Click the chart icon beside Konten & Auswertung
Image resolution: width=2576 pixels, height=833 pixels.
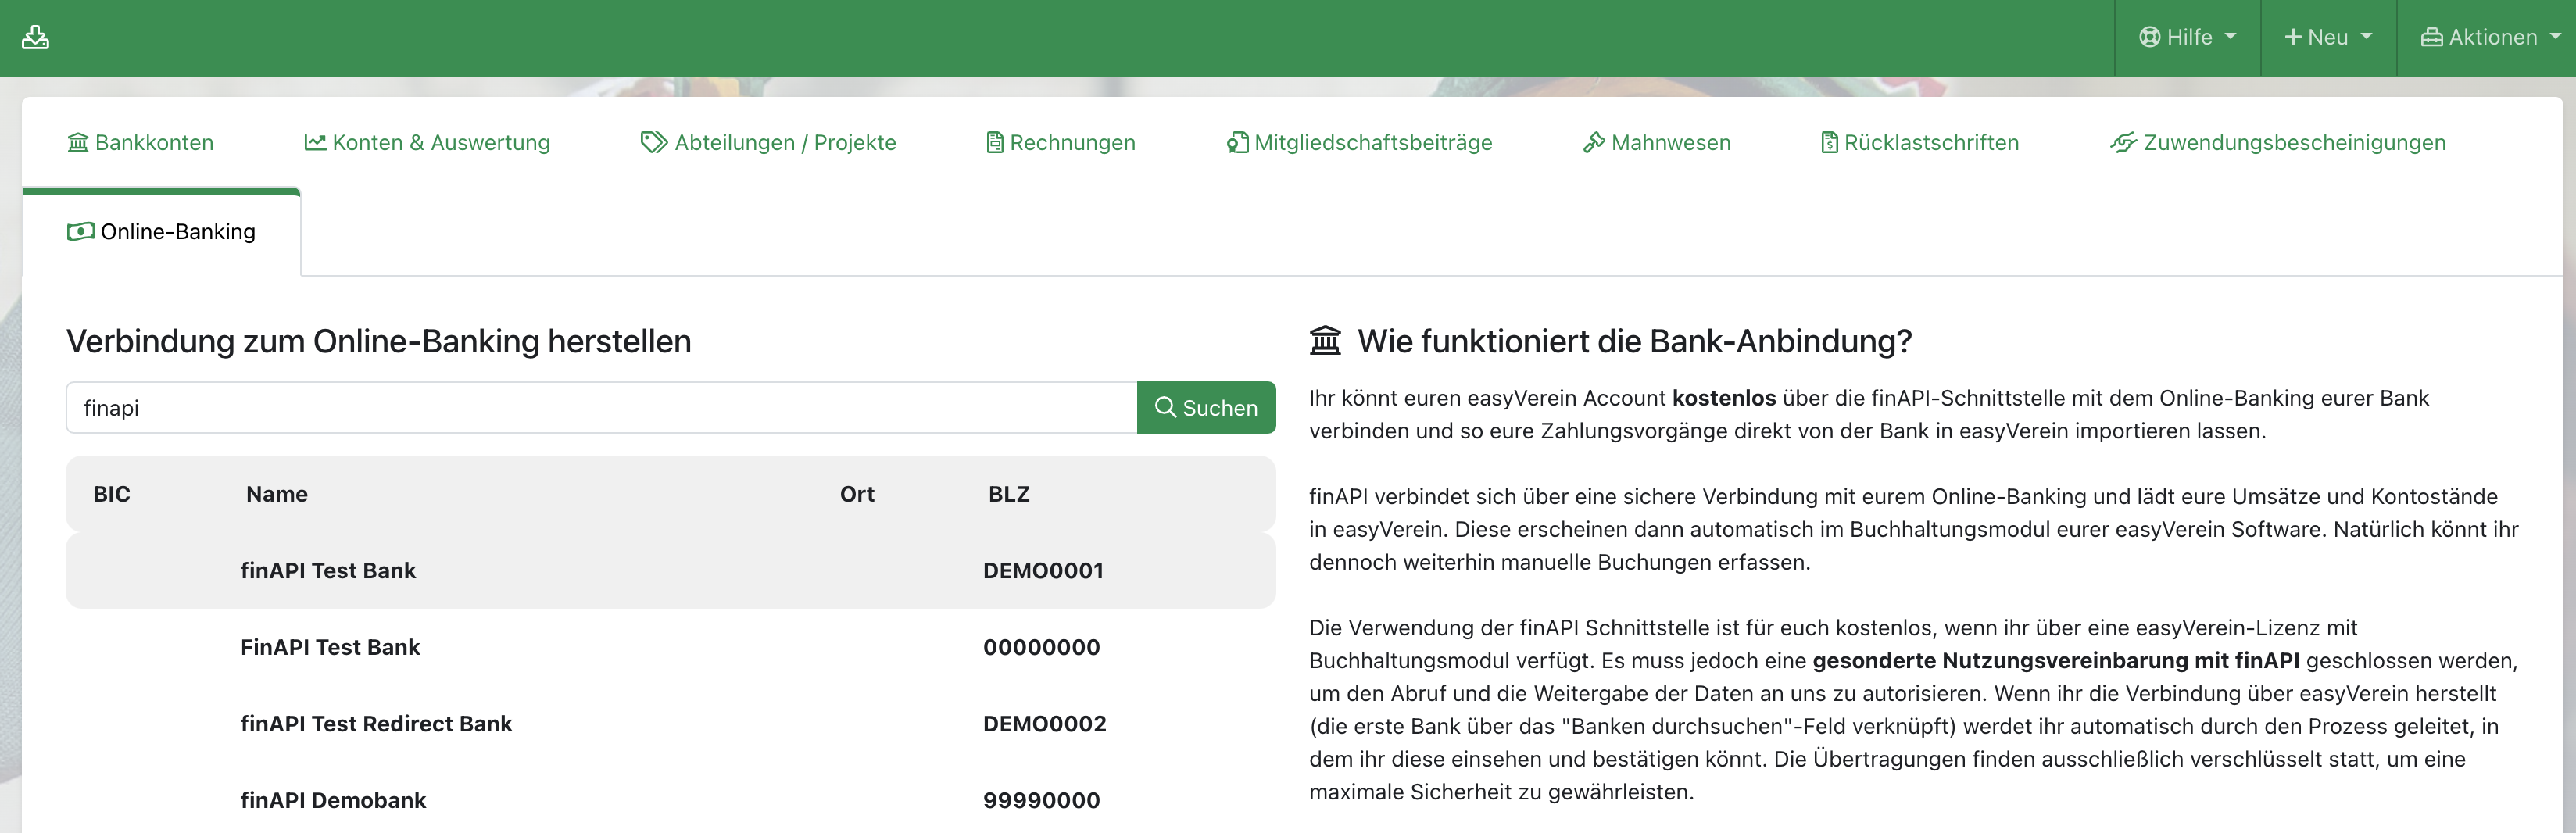coord(315,142)
